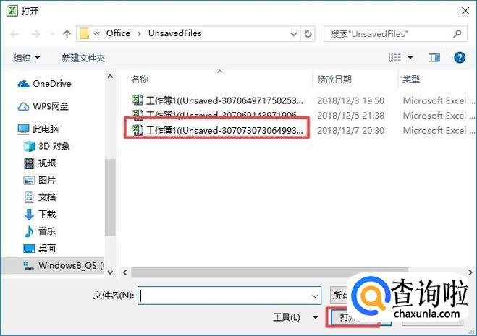Click 新建文件夹 new folder button
Screen dimensions: 477x336
(x=83, y=58)
